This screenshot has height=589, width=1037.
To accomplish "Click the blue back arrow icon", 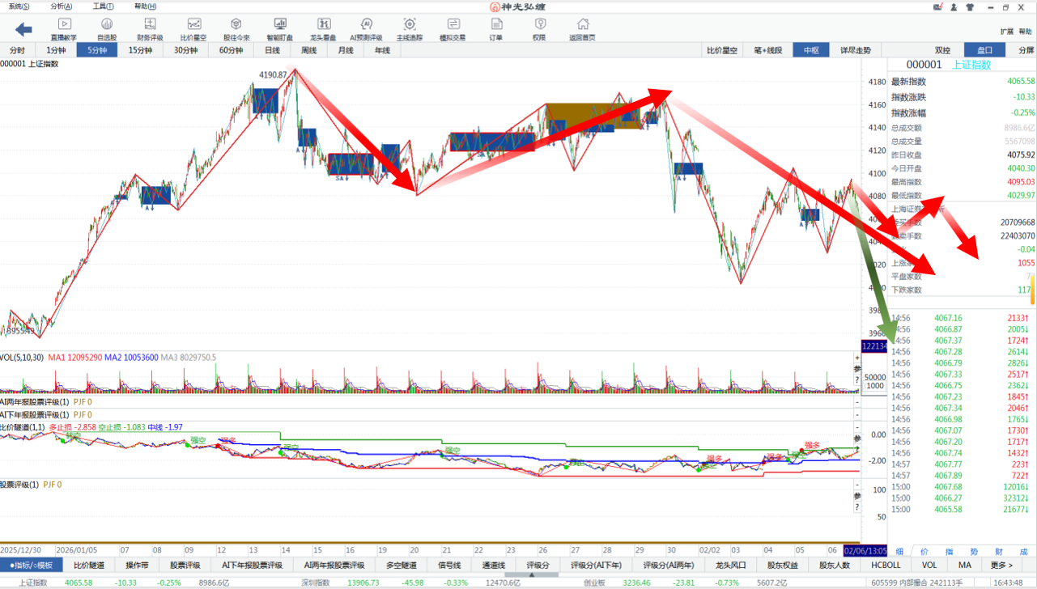I will tap(23, 30).
